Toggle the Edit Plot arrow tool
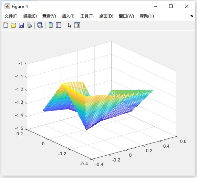Image resolution: width=197 pixels, height=178 pixels. pos(70,25)
